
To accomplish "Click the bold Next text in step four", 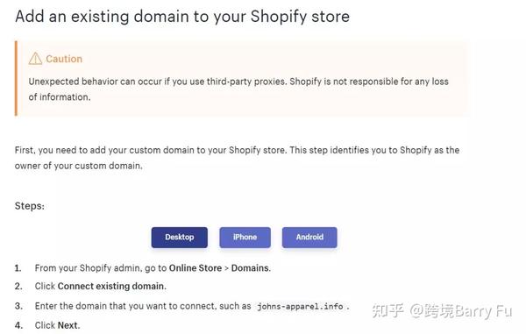I will point(68,325).
